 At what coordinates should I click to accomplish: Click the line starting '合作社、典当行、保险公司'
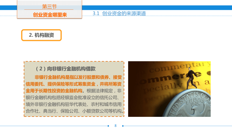point(74,111)
